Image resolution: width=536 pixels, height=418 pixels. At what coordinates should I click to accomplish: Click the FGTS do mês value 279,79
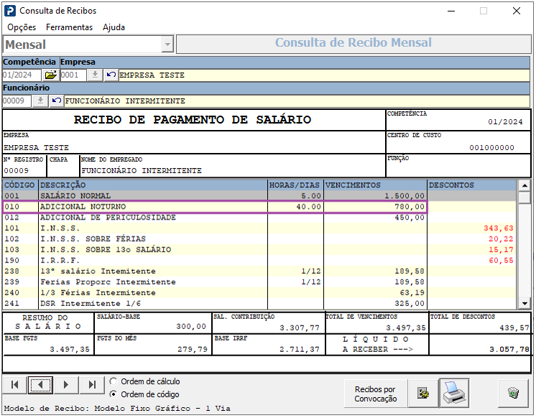(192, 349)
